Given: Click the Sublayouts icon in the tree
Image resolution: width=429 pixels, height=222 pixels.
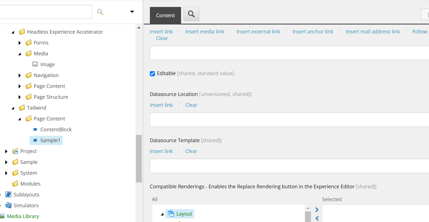Looking at the screenshot, I should click(8, 194).
